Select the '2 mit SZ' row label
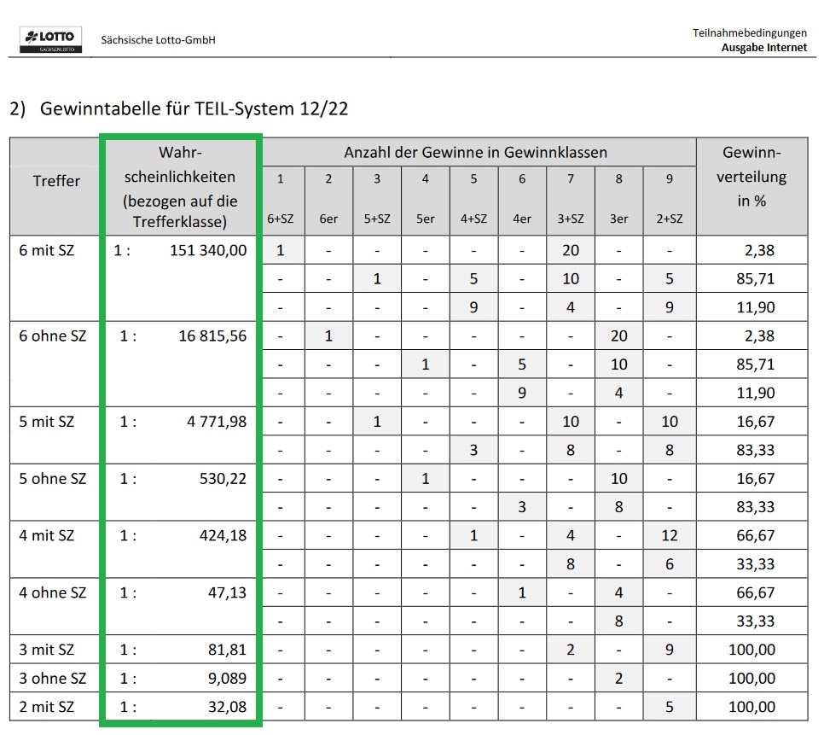 [x=47, y=707]
